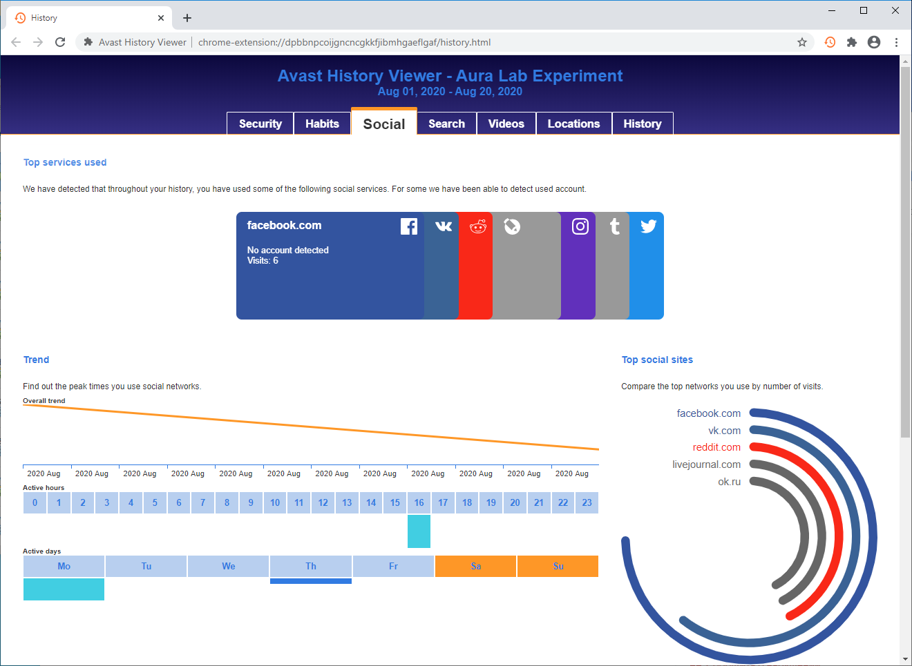
Task: Select active hour 0
Action: tap(35, 502)
